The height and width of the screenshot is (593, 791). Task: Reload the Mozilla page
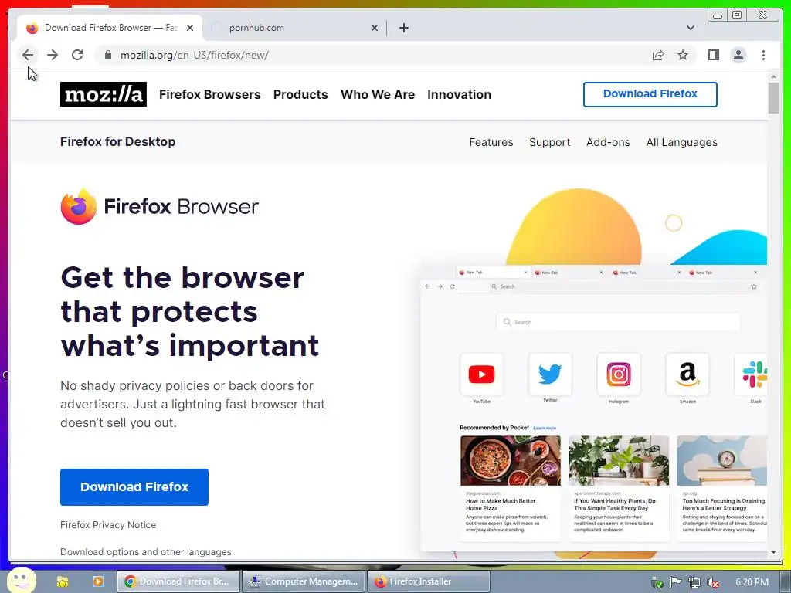pyautogui.click(x=77, y=55)
